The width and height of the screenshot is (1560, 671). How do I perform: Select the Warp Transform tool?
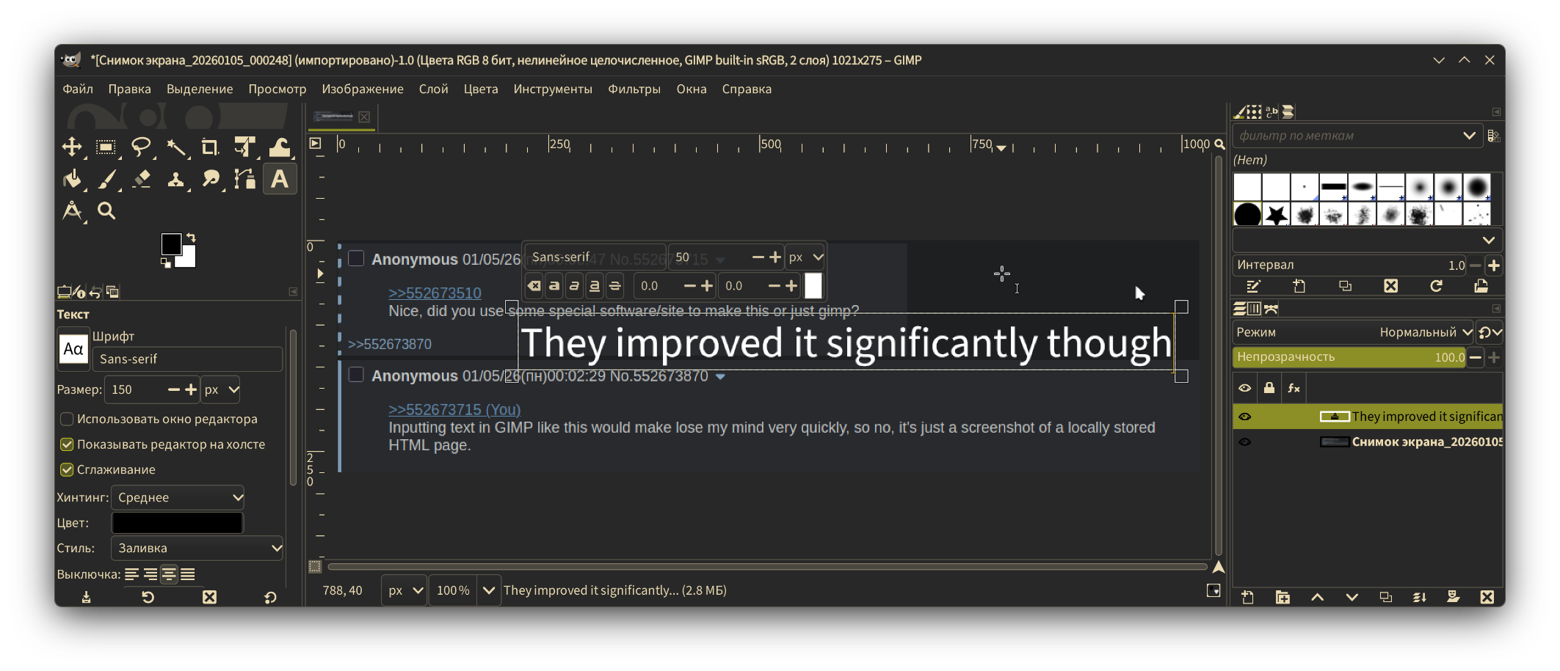[x=280, y=147]
